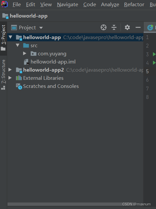Collapse the helloworld-app module node
This screenshot has height=209, width=156.
10,37
